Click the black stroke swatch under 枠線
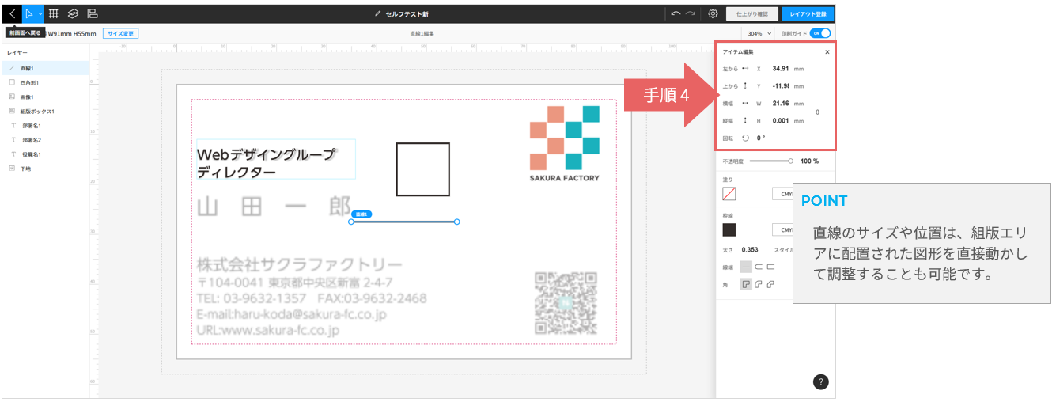 point(729,230)
